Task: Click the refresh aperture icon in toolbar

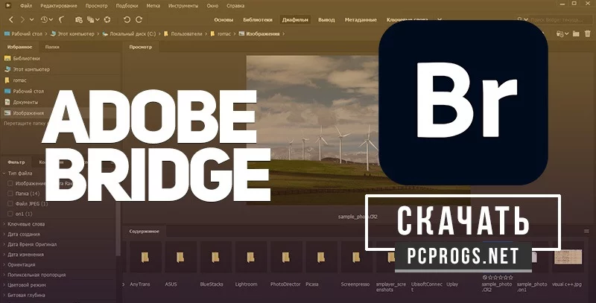Action: click(107, 20)
